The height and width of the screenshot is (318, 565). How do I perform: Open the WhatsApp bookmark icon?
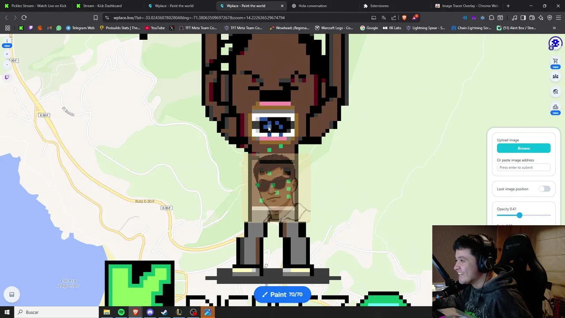pyautogui.click(x=59, y=28)
